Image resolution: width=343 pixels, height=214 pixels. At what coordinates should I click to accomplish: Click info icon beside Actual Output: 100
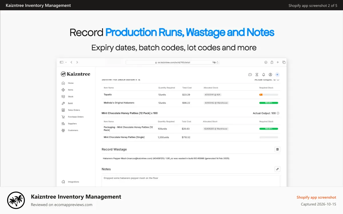pos(278,113)
